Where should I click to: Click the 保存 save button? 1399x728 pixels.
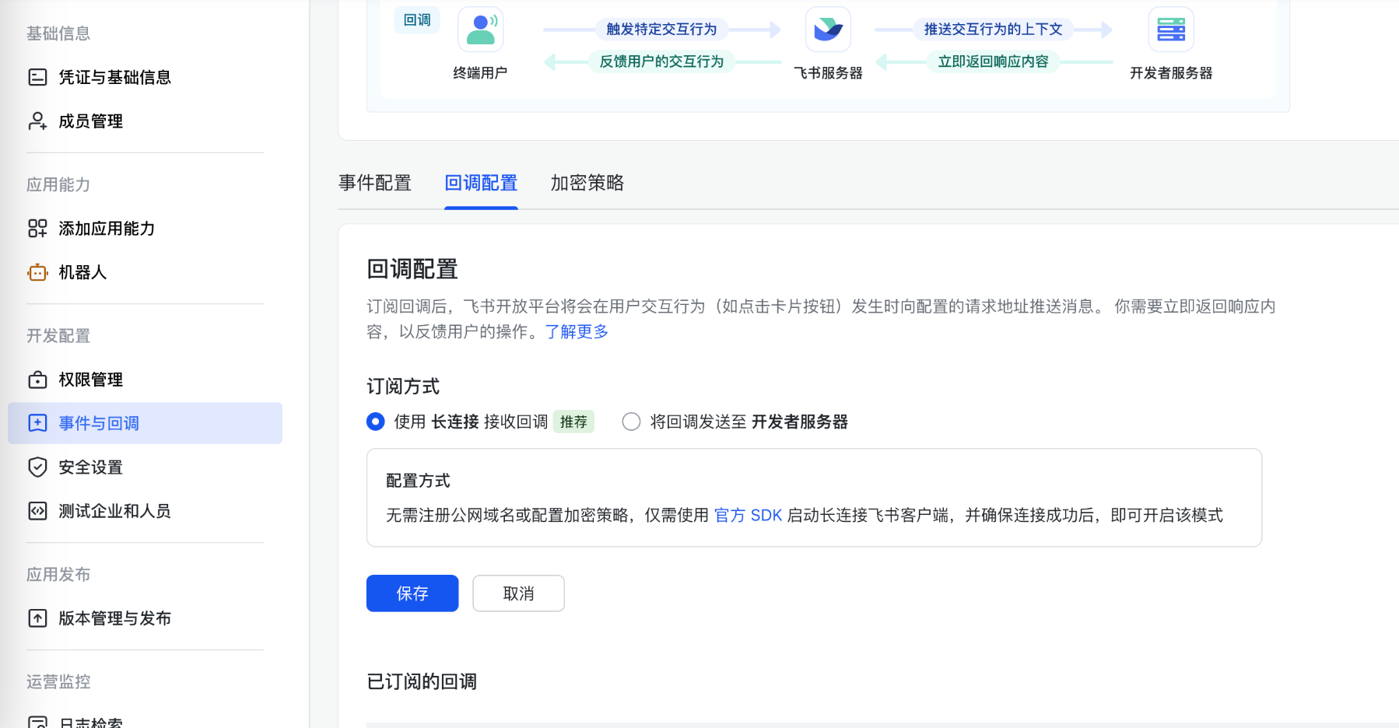(412, 593)
